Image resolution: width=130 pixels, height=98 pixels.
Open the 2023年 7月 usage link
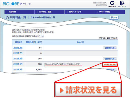point(18,53)
